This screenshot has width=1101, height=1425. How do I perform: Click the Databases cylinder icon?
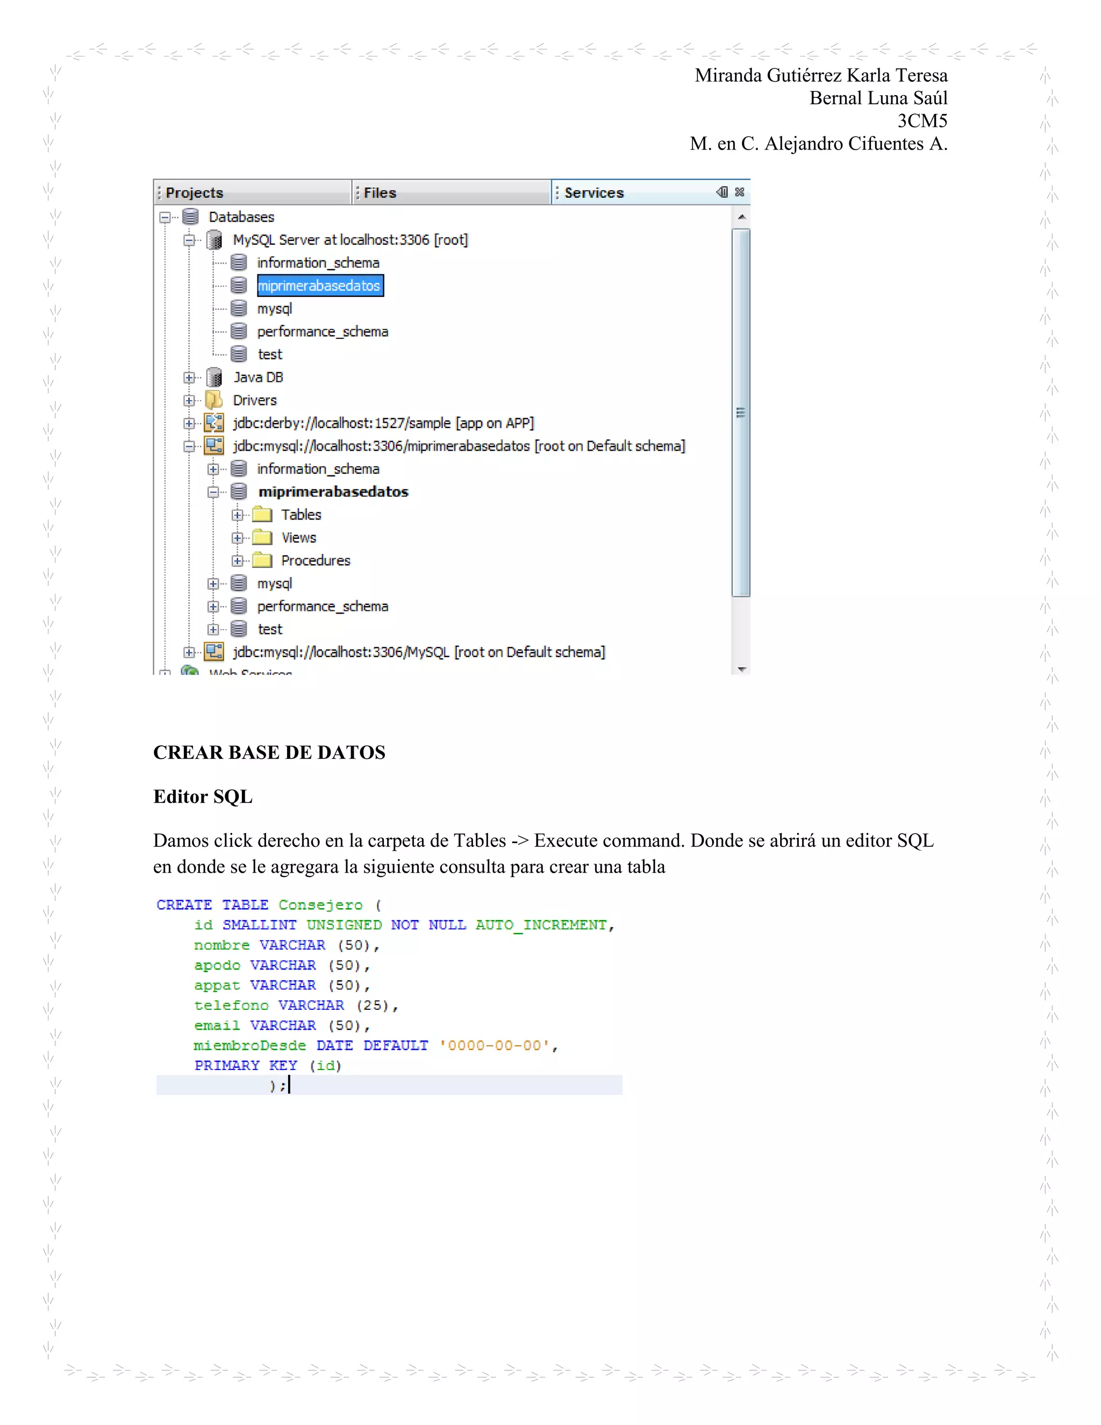[x=190, y=217]
